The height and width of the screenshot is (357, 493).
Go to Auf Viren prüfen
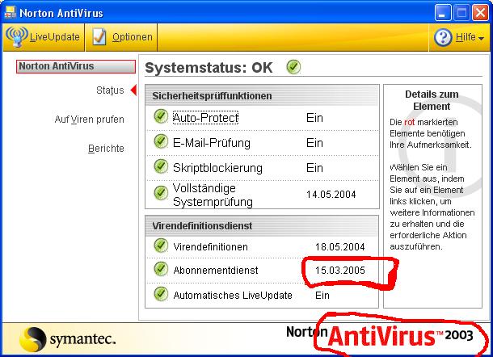pos(89,120)
